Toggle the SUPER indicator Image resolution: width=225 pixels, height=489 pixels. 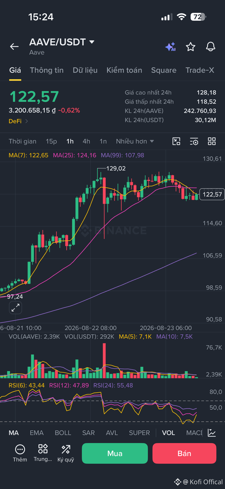click(139, 433)
